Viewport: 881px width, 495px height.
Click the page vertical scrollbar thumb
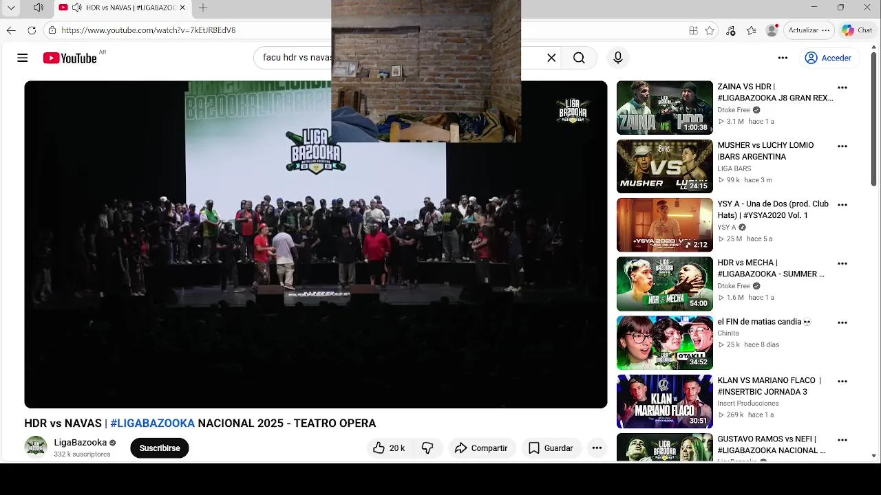click(874, 118)
